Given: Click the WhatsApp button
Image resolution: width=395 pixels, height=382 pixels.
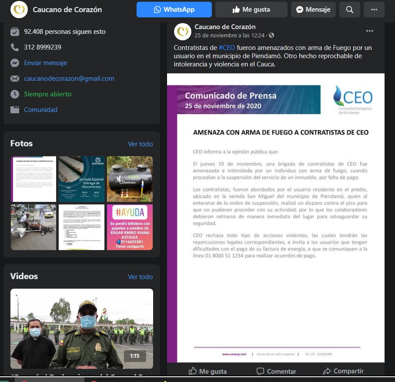Looking at the screenshot, I should [174, 10].
